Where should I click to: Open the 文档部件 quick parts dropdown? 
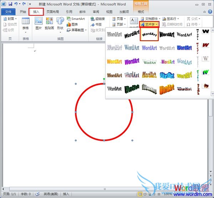pos(151,19)
